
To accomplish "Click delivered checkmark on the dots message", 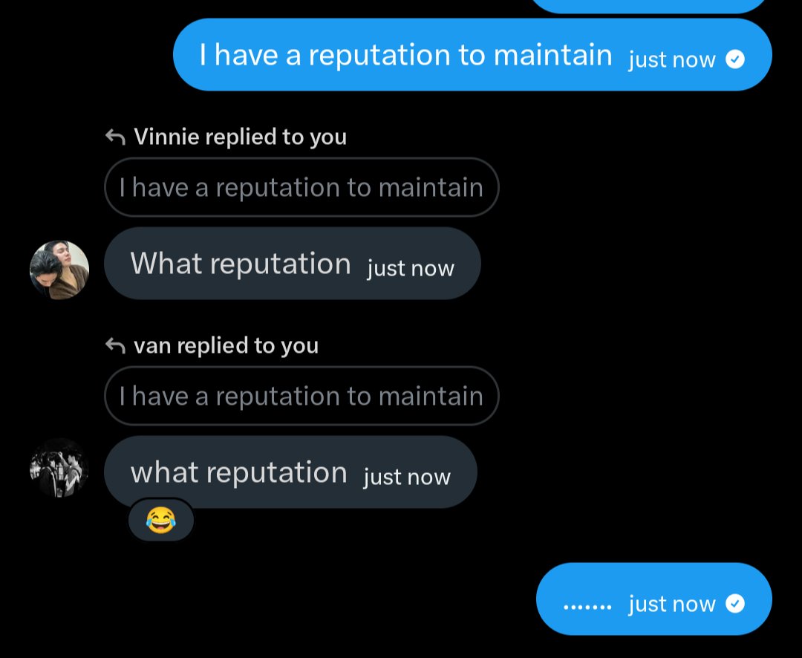I will [735, 604].
